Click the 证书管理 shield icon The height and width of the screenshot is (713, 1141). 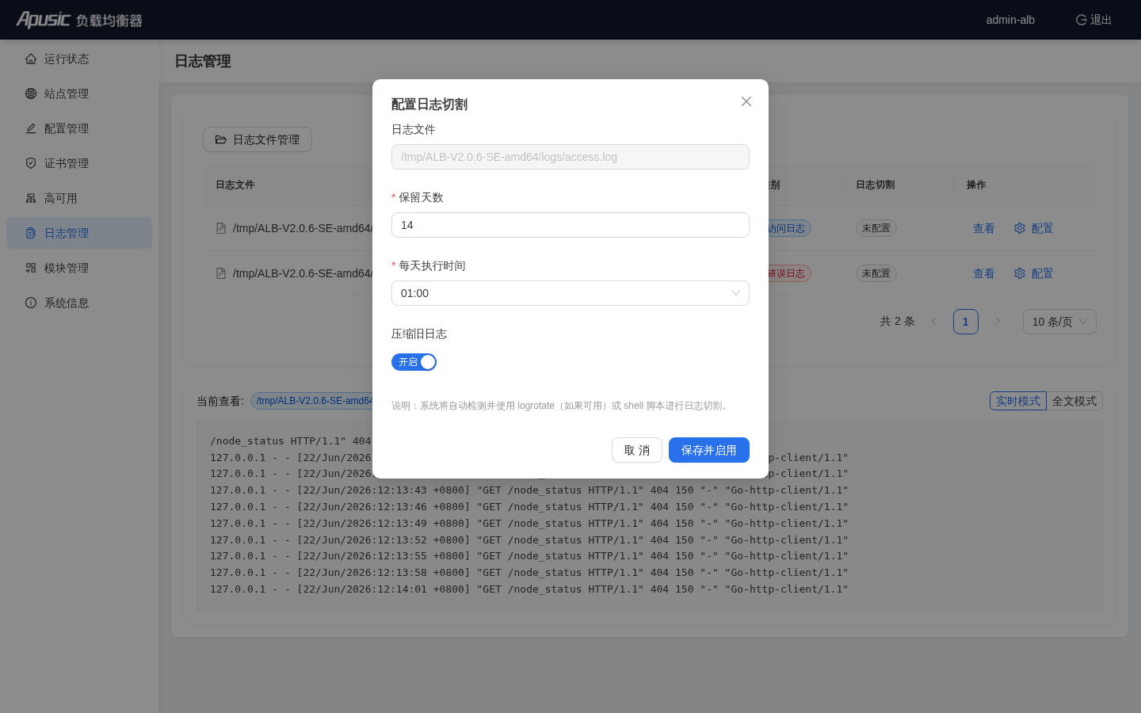click(31, 163)
